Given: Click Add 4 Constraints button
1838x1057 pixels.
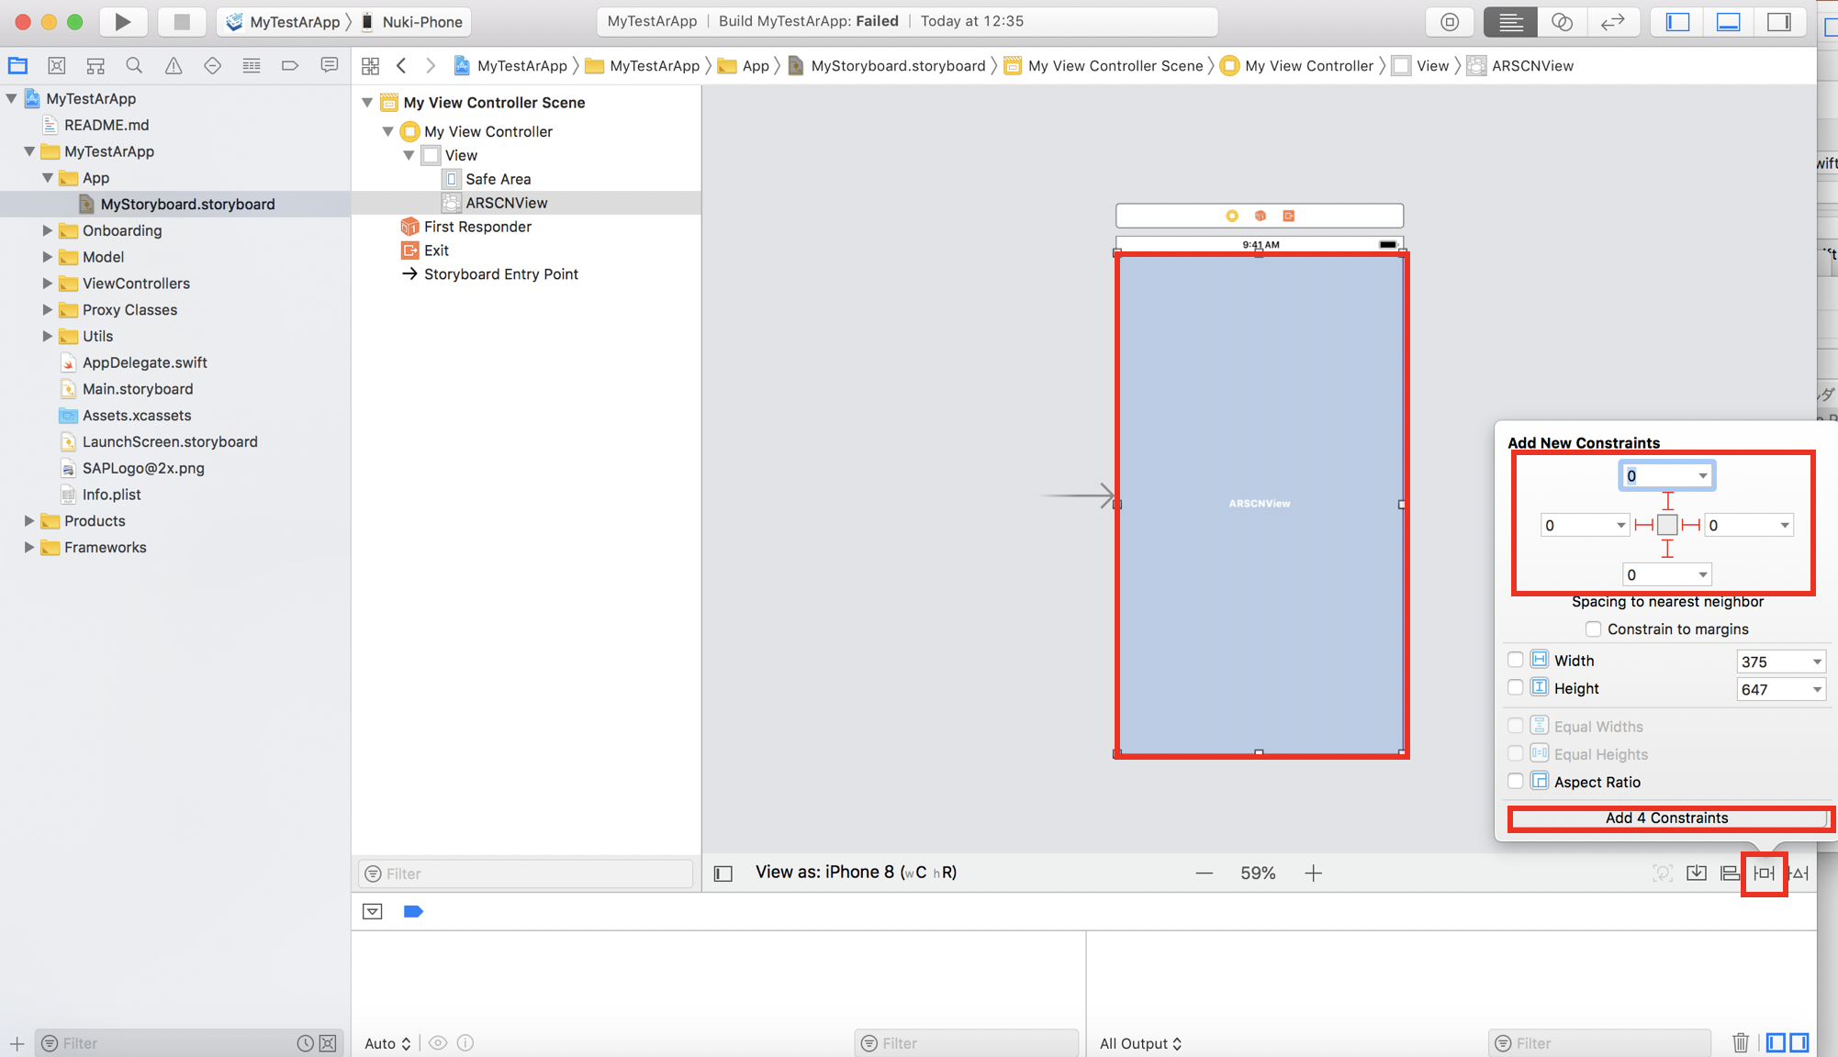Looking at the screenshot, I should coord(1667,818).
